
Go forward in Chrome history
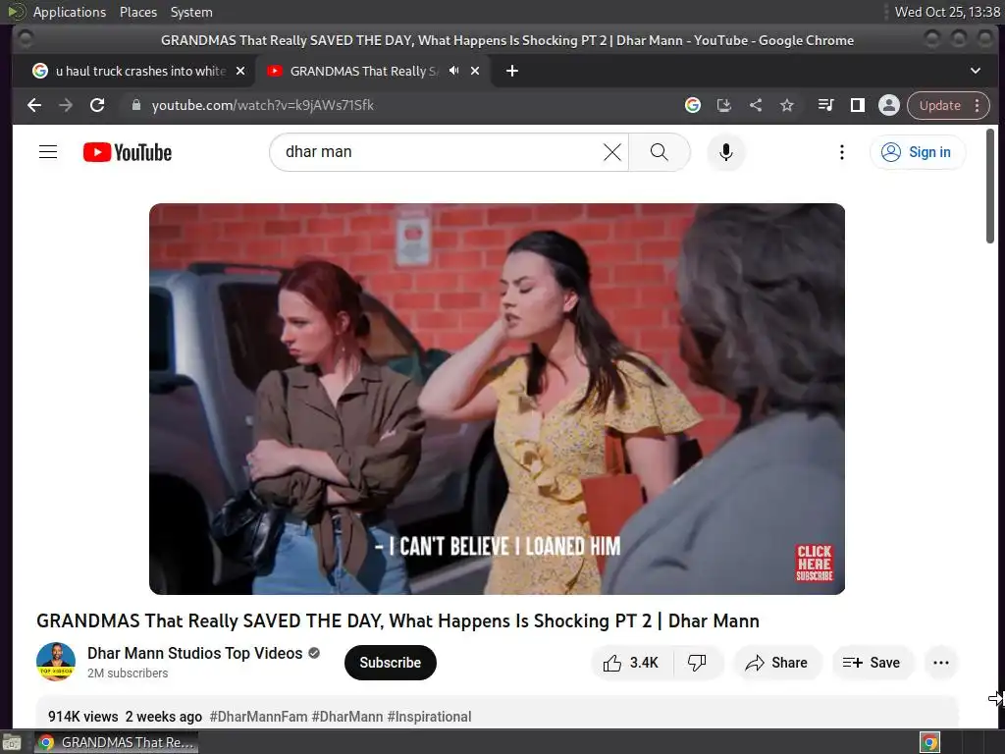66,105
